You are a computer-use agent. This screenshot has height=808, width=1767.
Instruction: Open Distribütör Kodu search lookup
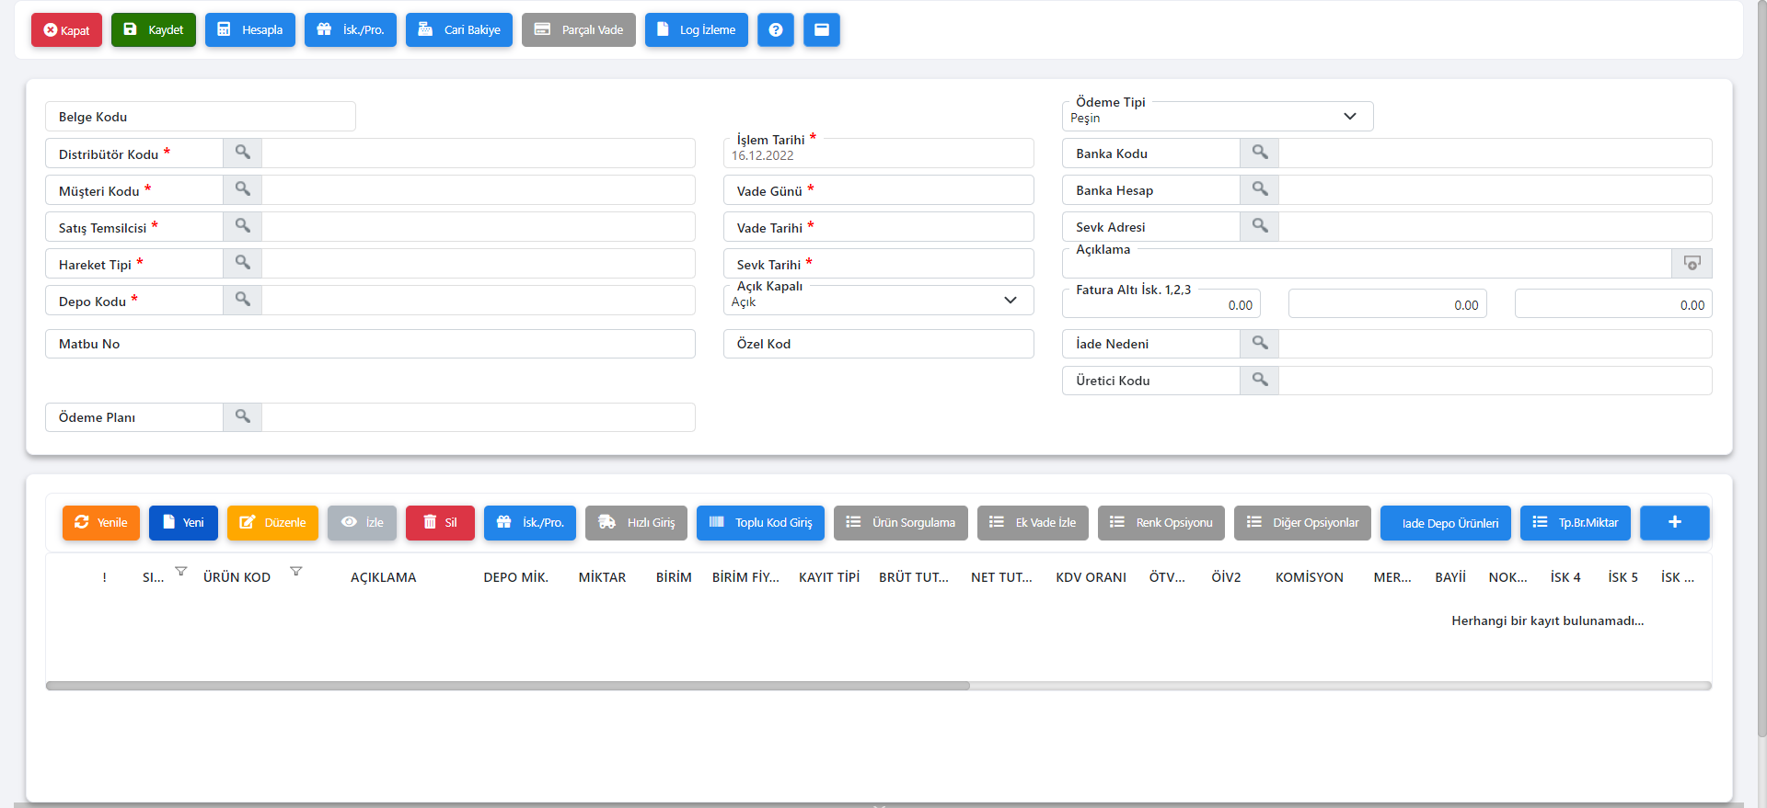pos(242,153)
